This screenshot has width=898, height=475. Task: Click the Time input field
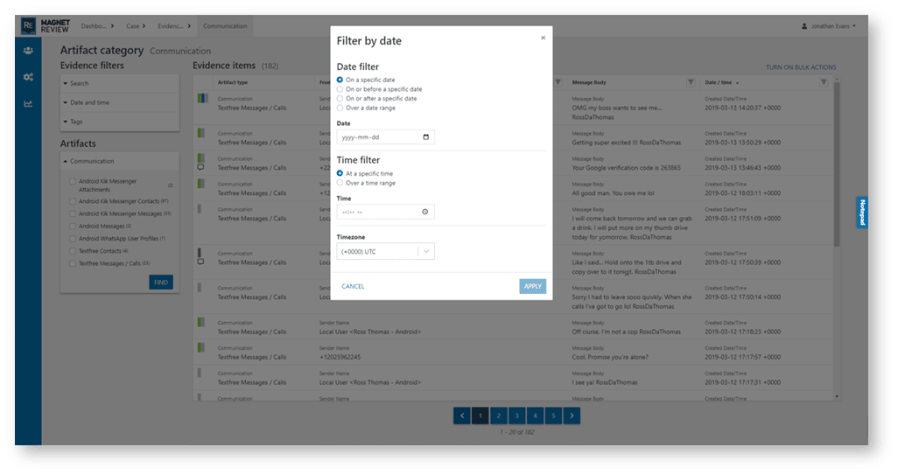pos(385,212)
